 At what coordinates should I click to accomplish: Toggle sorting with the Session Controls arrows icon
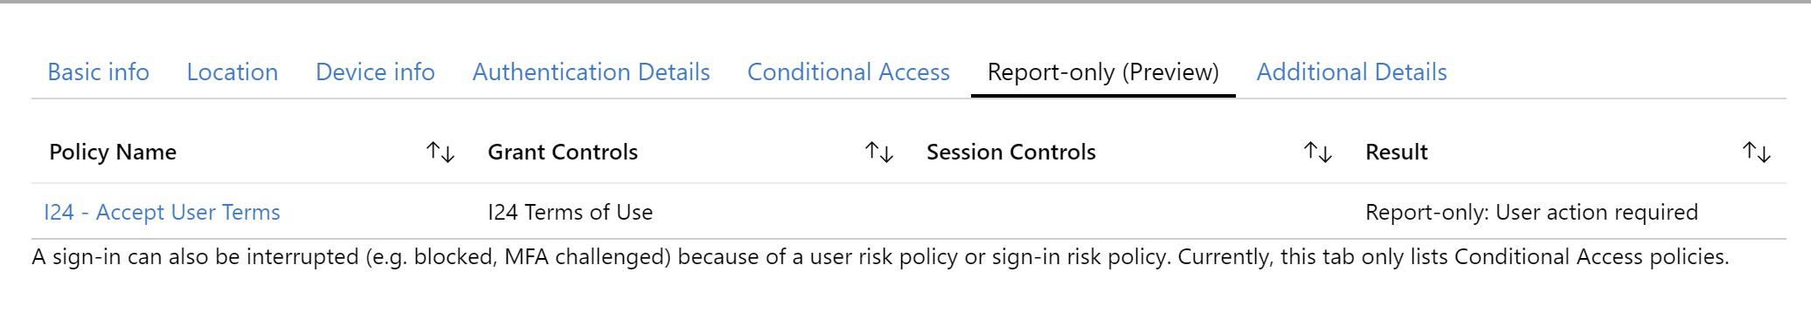(x=1318, y=153)
